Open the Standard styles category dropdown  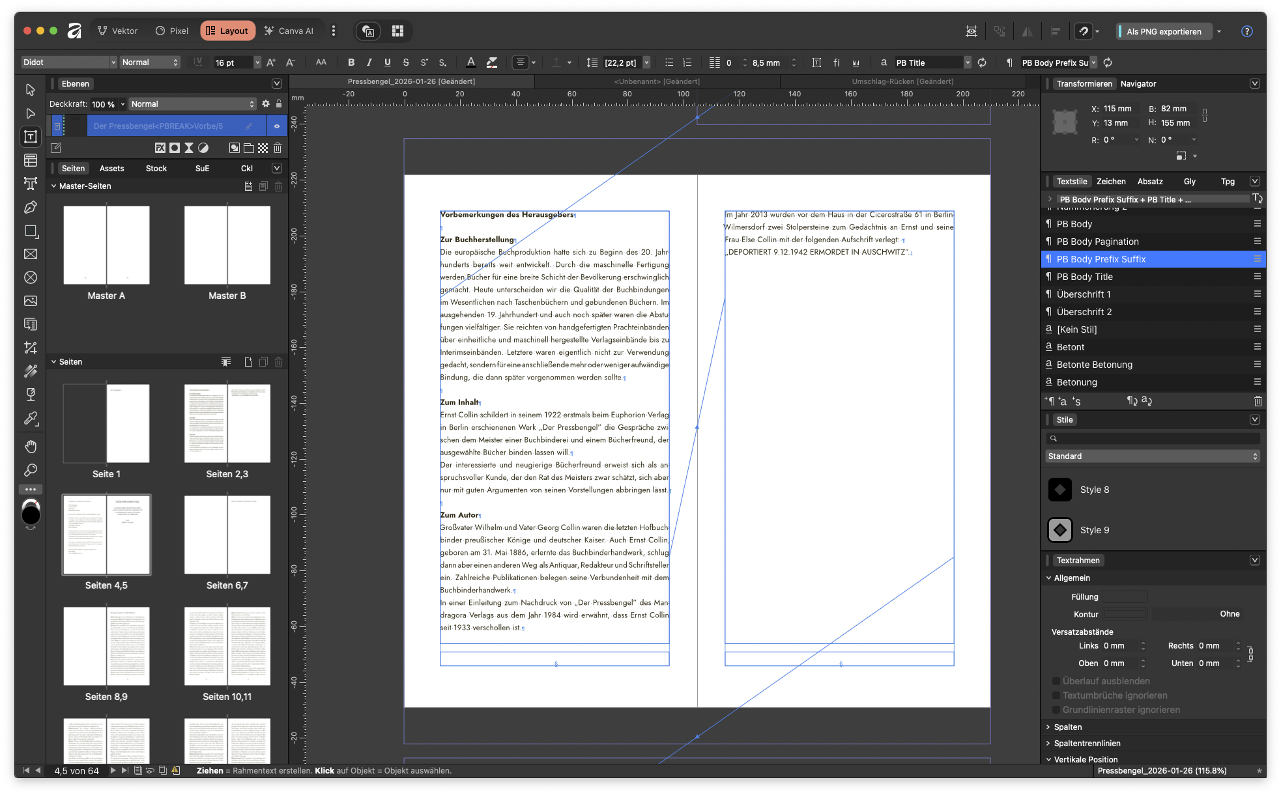point(1153,456)
